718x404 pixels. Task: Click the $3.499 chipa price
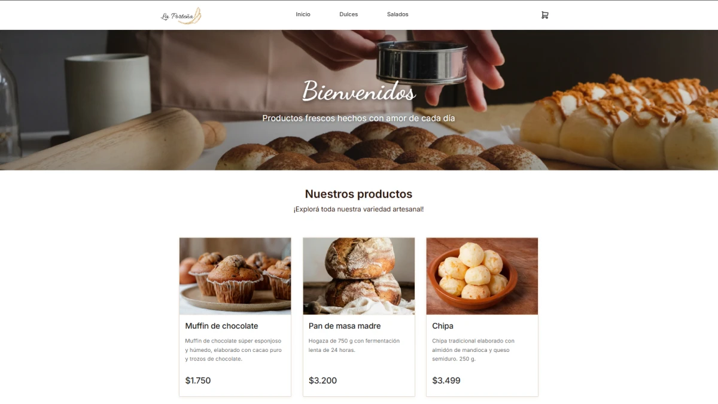tap(446, 381)
